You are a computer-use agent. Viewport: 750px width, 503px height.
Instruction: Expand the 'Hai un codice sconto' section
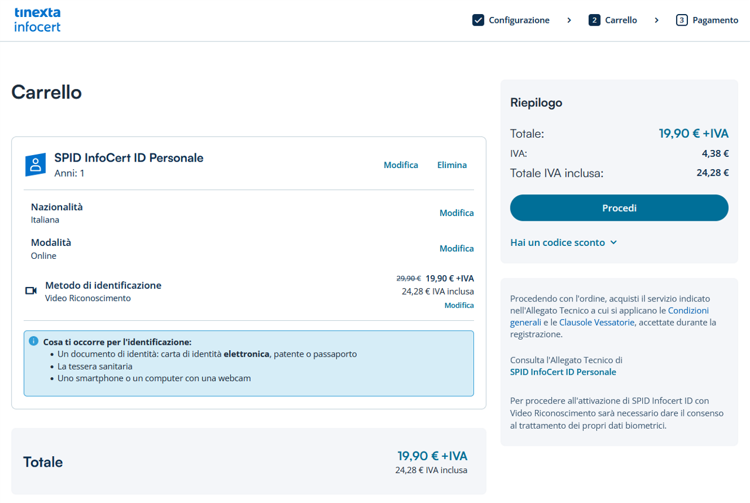[x=564, y=242]
